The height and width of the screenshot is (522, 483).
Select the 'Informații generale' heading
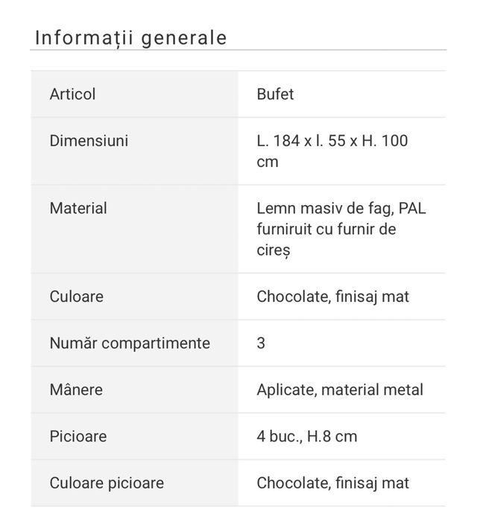click(130, 38)
